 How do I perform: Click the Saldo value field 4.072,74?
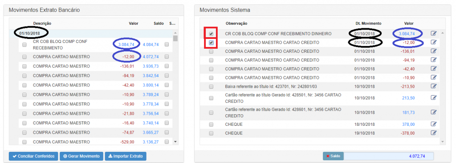(389, 156)
